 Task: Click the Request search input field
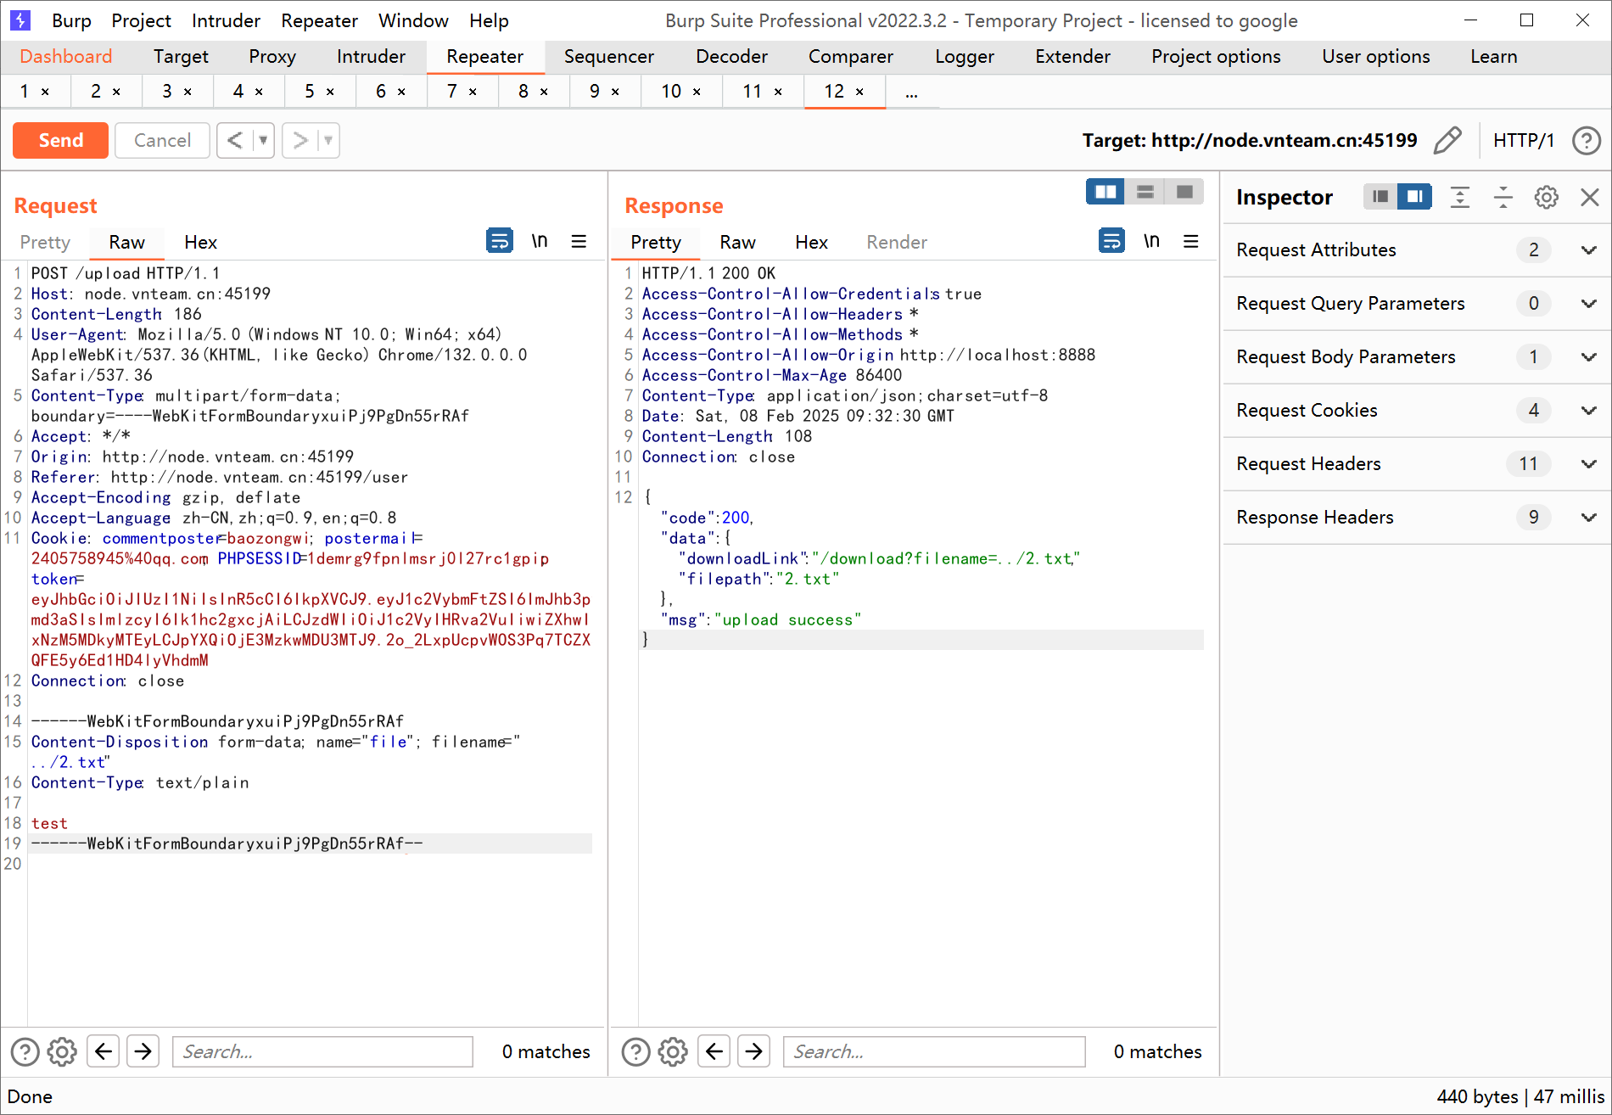pyautogui.click(x=322, y=1051)
